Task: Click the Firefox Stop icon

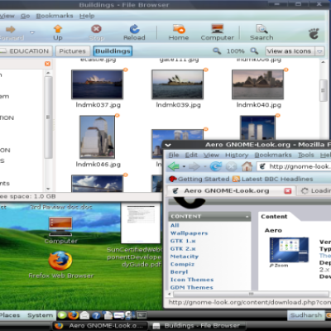Action: point(231,166)
